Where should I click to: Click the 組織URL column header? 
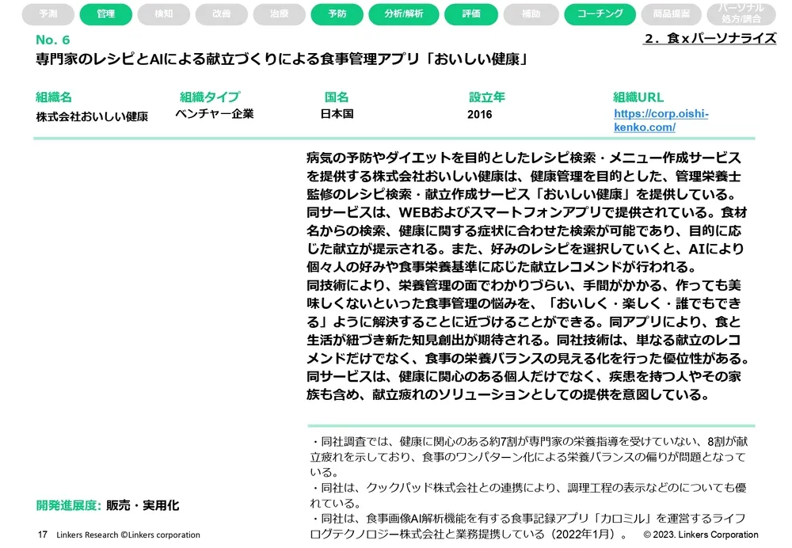coord(638,97)
